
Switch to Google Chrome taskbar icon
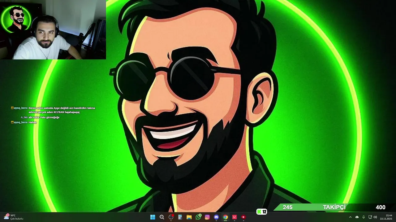(226, 217)
